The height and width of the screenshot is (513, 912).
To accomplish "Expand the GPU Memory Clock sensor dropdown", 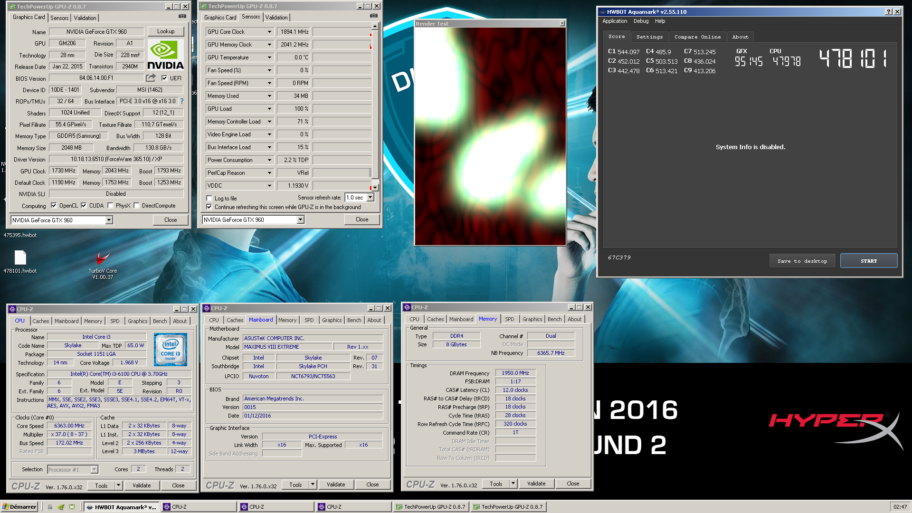I will [269, 45].
